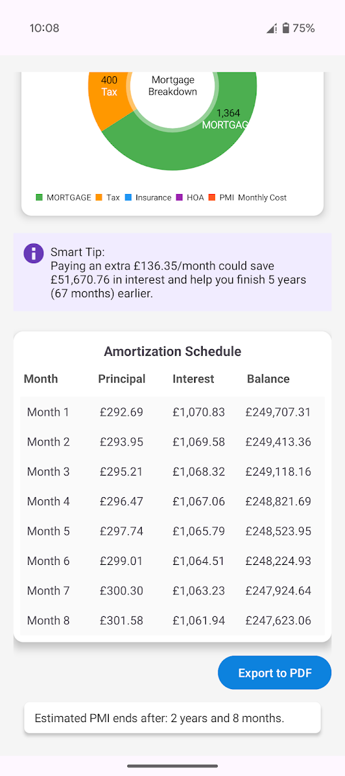
Task: Tap the Estimated PMI ends notice
Action: [172, 718]
